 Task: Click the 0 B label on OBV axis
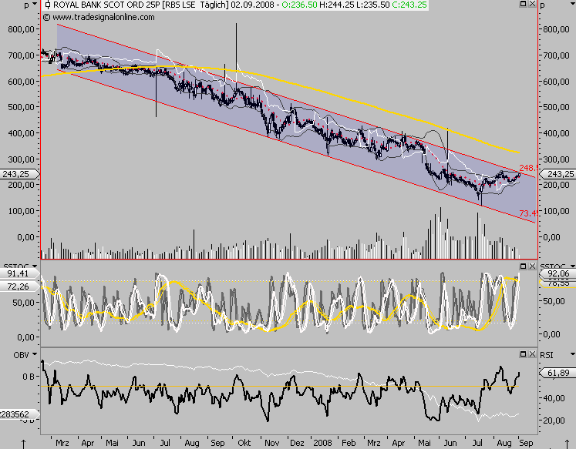point(29,377)
